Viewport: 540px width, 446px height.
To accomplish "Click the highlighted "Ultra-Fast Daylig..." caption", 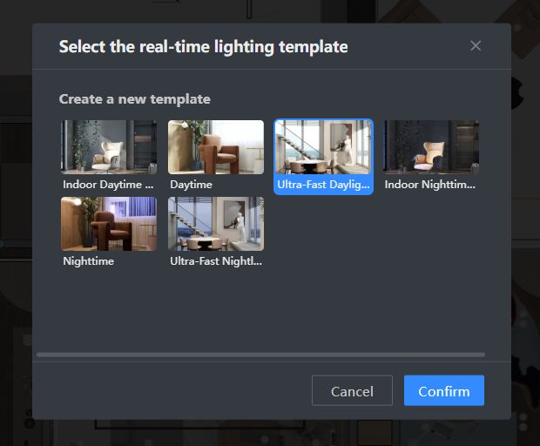I will point(323,185).
